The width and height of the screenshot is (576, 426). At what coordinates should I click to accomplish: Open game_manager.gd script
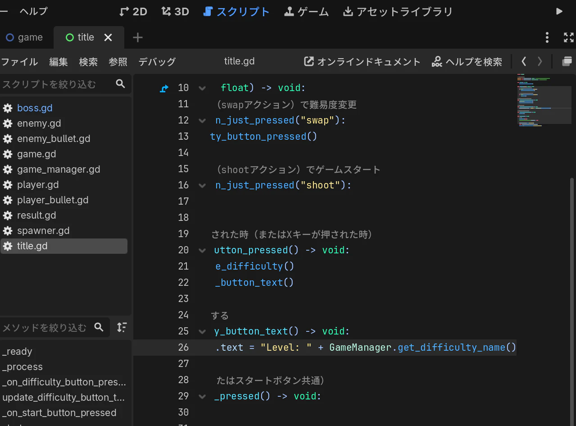point(59,169)
